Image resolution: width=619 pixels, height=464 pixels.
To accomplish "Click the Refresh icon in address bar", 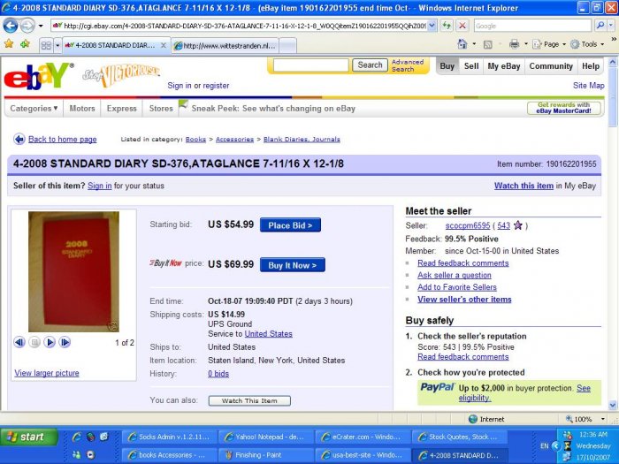I will [x=447, y=26].
